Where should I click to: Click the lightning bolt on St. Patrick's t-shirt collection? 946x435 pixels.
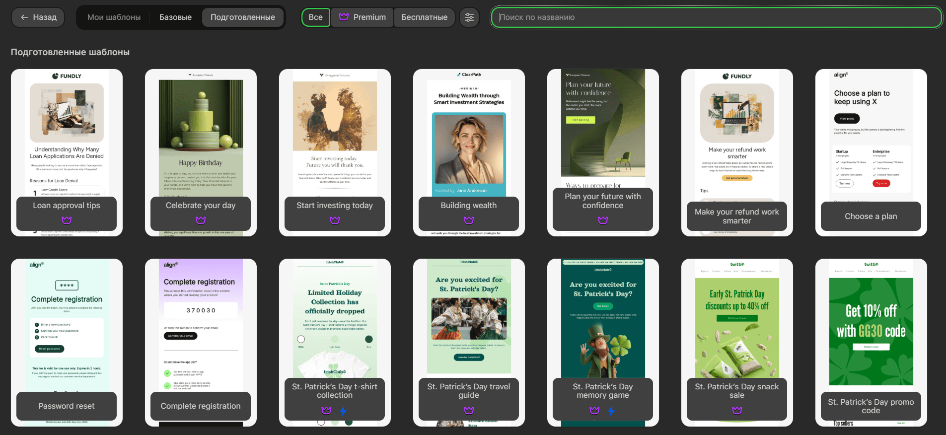[x=343, y=411]
